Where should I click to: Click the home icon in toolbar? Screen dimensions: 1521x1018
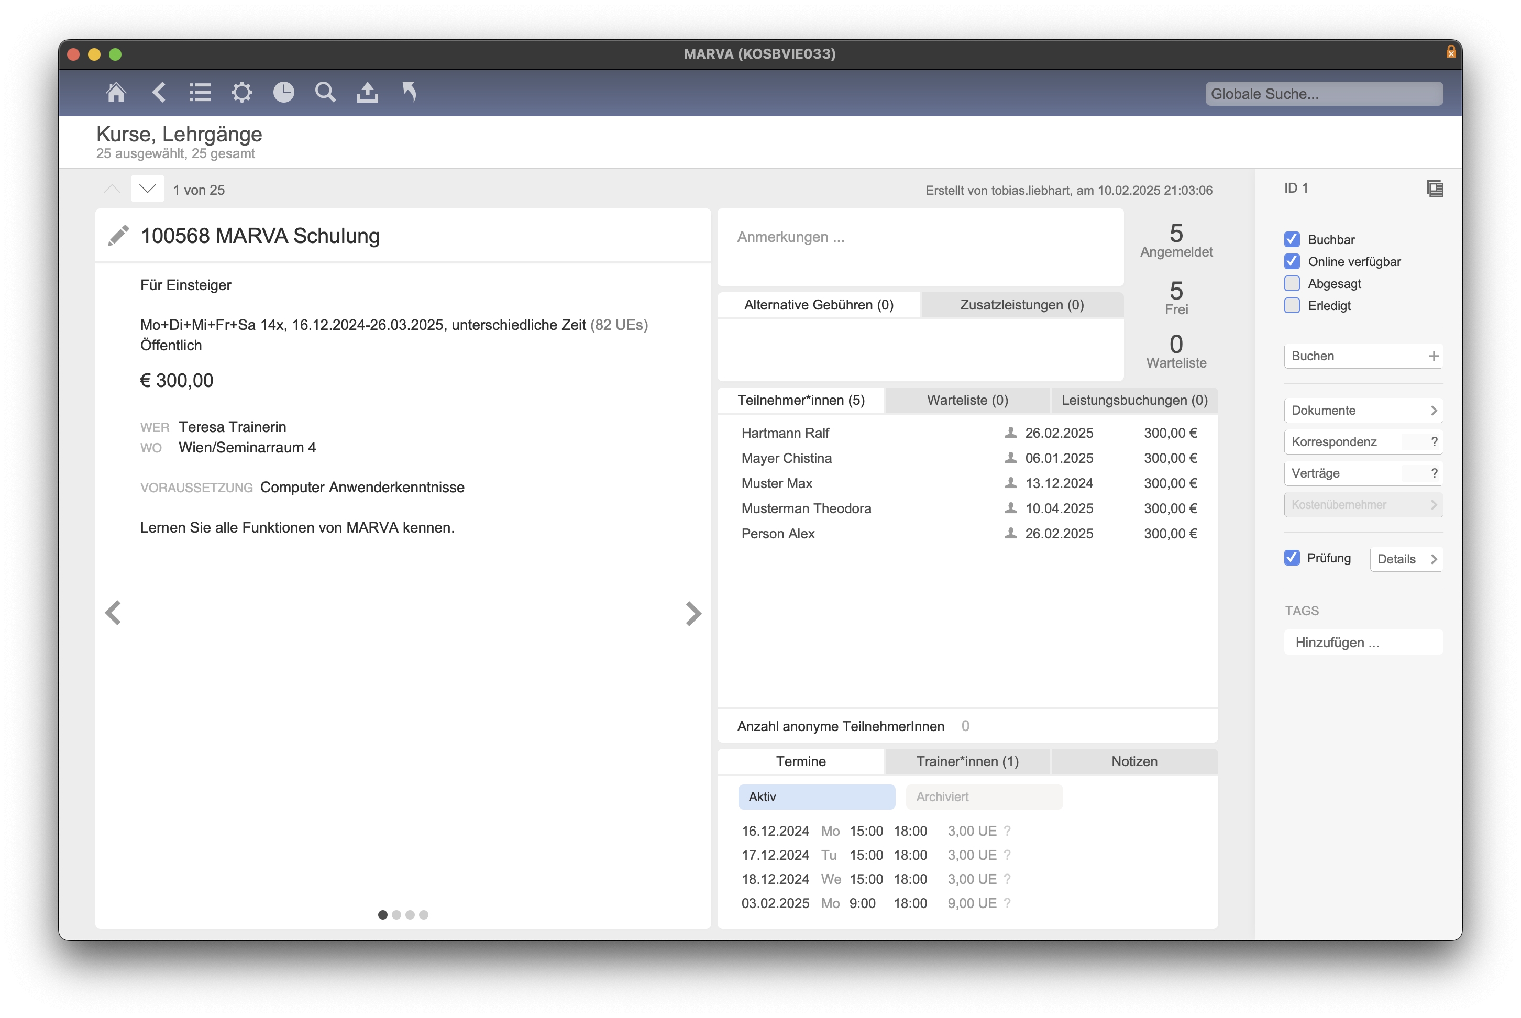[116, 92]
